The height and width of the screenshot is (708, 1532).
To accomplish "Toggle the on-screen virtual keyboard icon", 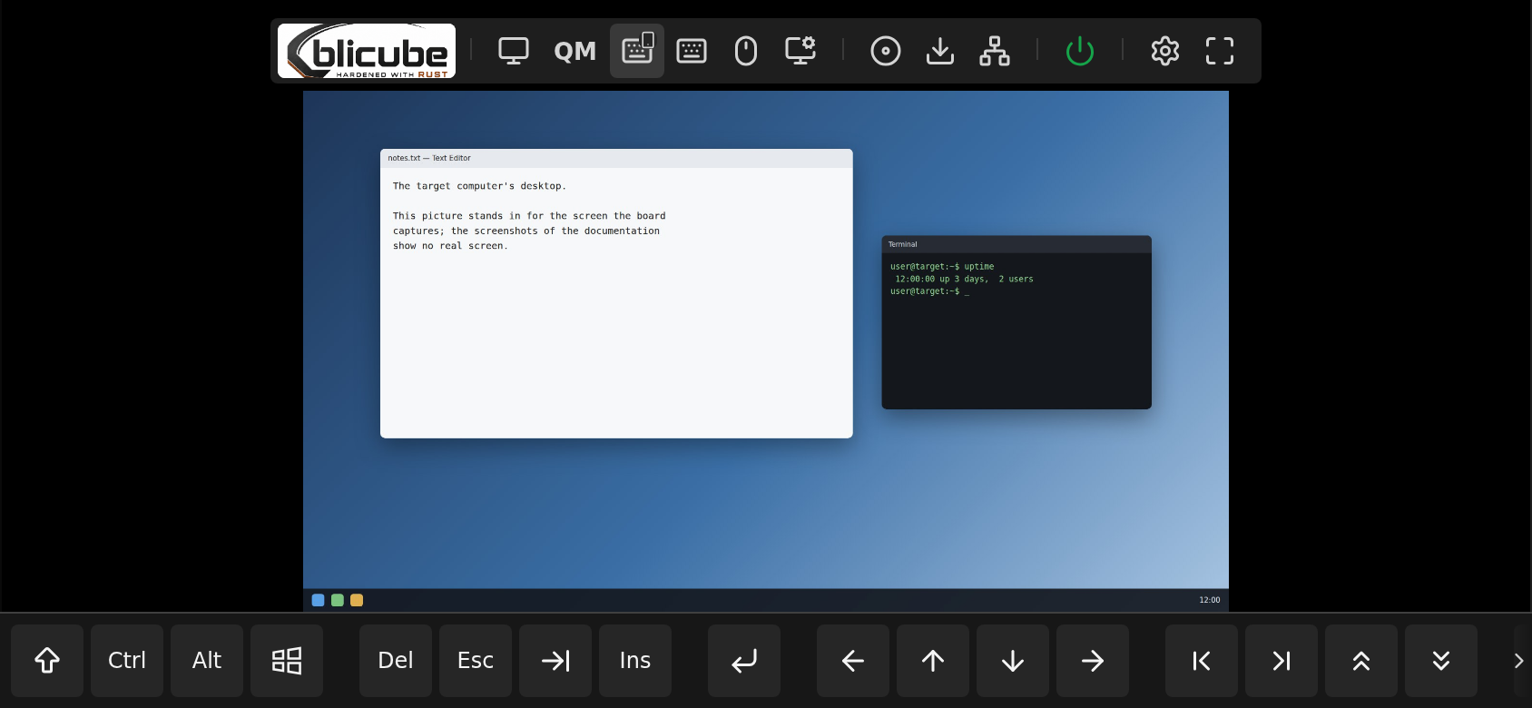I will (x=637, y=51).
